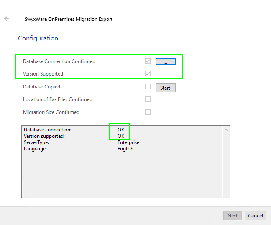Click the log panel scrollbar track

click(x=226, y=167)
